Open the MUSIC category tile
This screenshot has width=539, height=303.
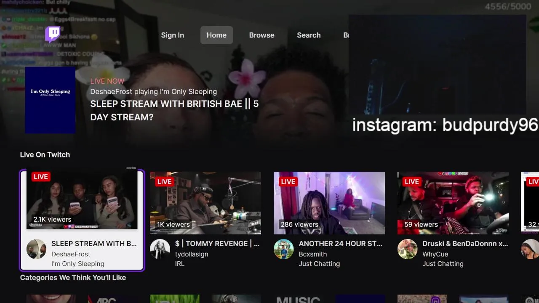[x=298, y=299]
